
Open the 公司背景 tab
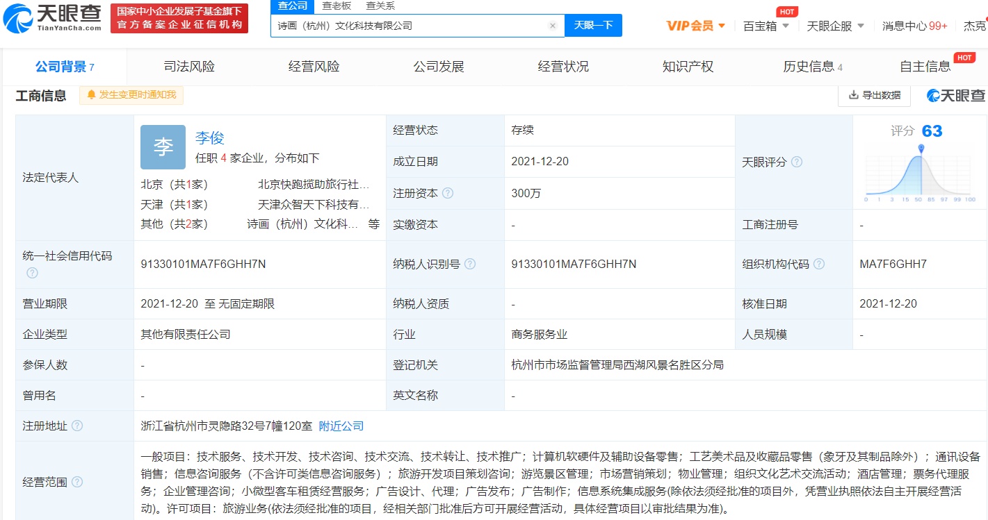tap(65, 67)
